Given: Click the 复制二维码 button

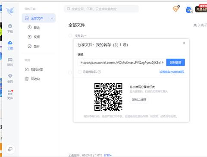Looking at the screenshot, I should point(139,100).
